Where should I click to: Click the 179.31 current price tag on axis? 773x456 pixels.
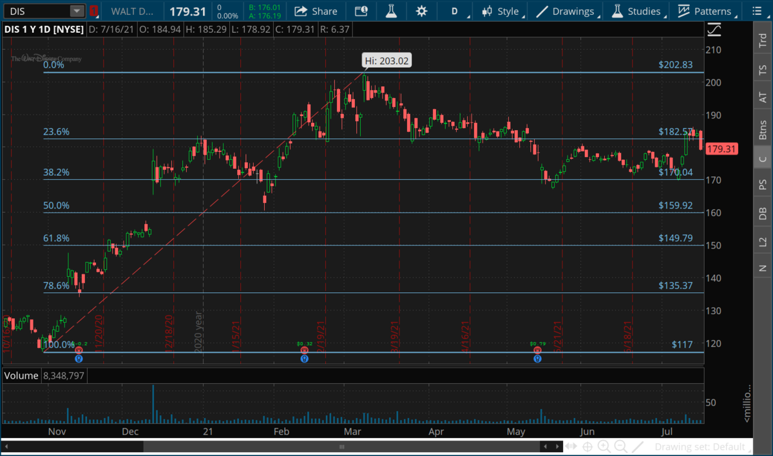(721, 149)
